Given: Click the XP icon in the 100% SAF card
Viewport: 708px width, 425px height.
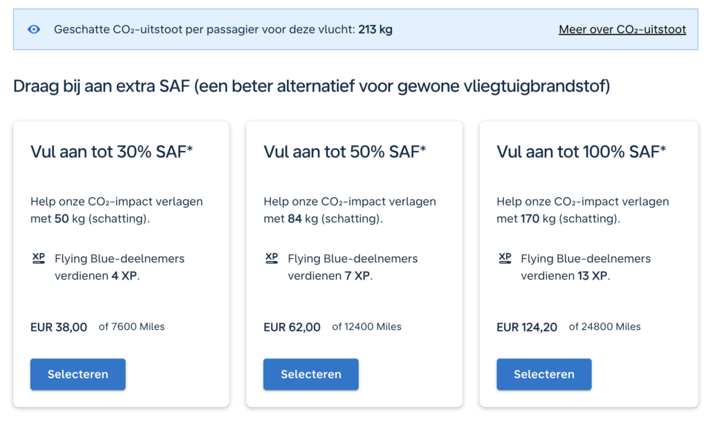Looking at the screenshot, I should coord(505,258).
